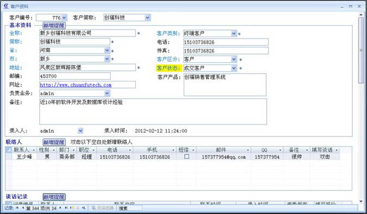The height and width of the screenshot is (214, 367).
Task: Open the 录入人 dropdown arrow
Action: pyautogui.click(x=80, y=130)
